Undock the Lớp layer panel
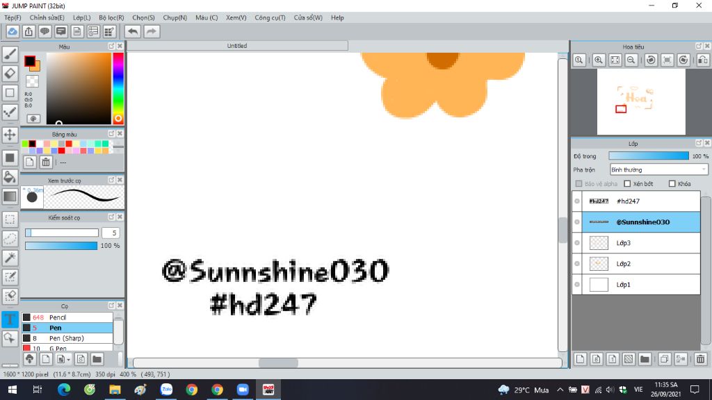The height and width of the screenshot is (400, 712). (699, 143)
